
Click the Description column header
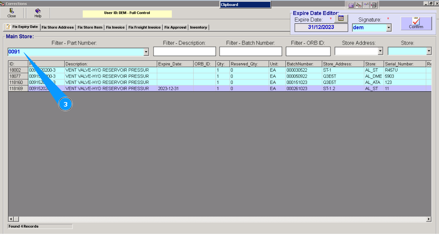[111, 64]
